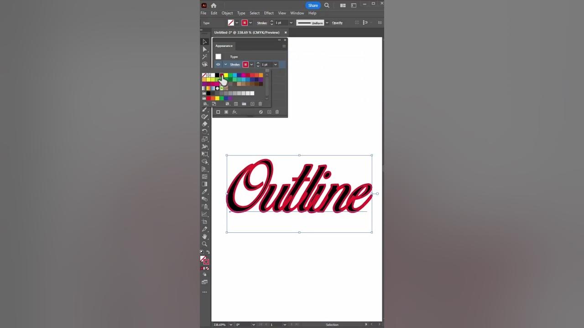Open artboard navigation dropdown
The width and height of the screenshot is (584, 328).
pyautogui.click(x=285, y=325)
